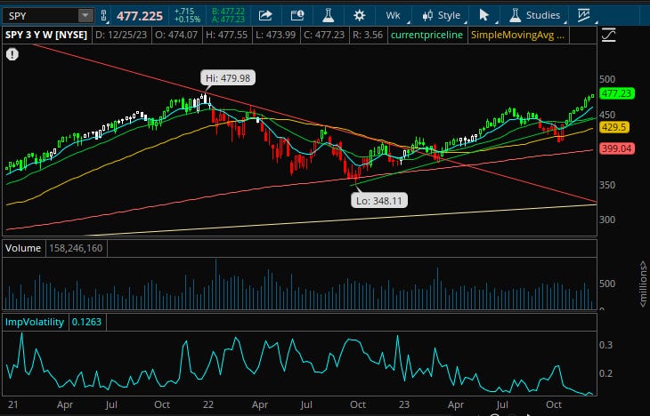Click the symbol link clip icon
The image size is (650, 416).
pyautogui.click(x=103, y=16)
